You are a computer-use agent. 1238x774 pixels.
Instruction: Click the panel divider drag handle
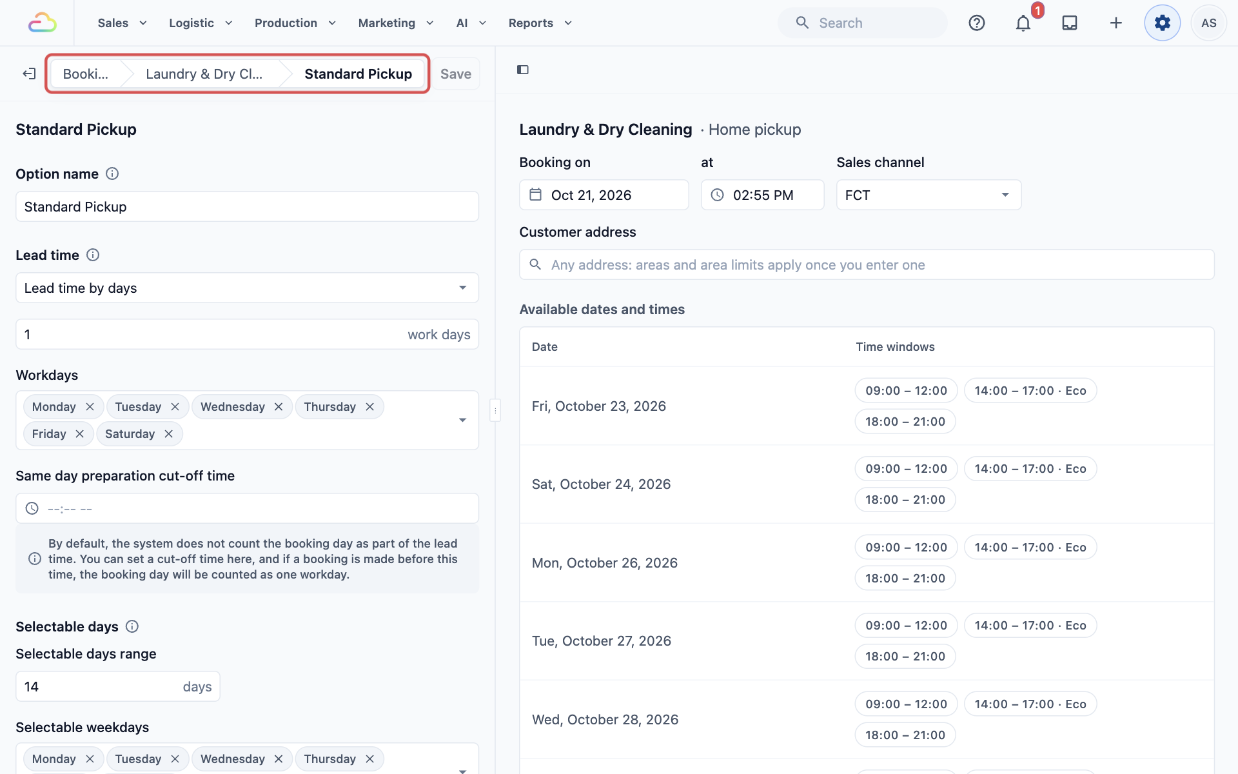tap(495, 410)
